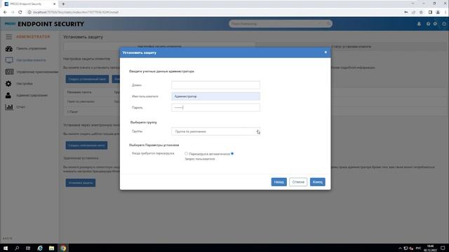Click Отмена button in the dialog
Viewport: 449px width, 252px height.
point(298,182)
